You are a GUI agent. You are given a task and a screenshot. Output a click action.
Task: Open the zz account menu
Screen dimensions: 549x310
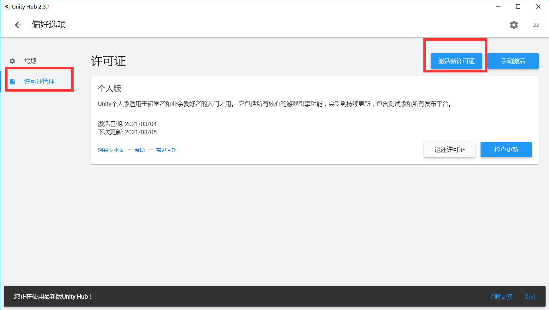point(536,25)
